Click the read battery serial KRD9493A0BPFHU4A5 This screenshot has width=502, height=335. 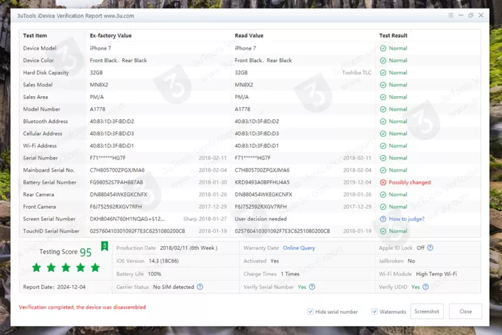(262, 183)
